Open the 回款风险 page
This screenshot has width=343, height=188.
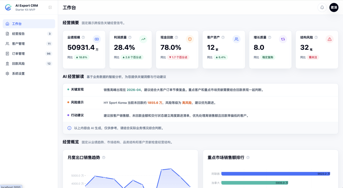[x=29, y=64]
